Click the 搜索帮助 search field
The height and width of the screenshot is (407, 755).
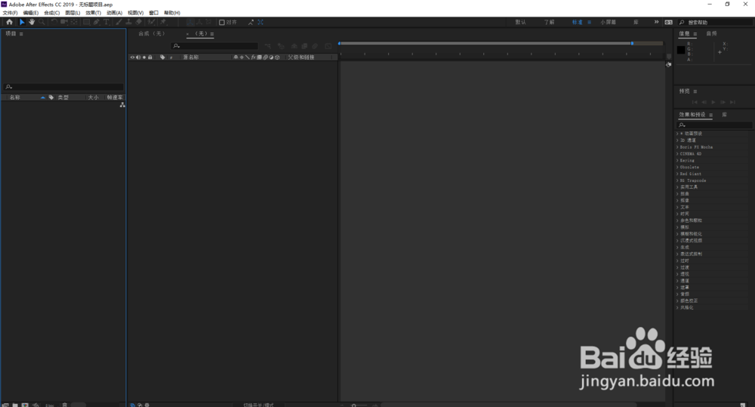(x=715, y=22)
